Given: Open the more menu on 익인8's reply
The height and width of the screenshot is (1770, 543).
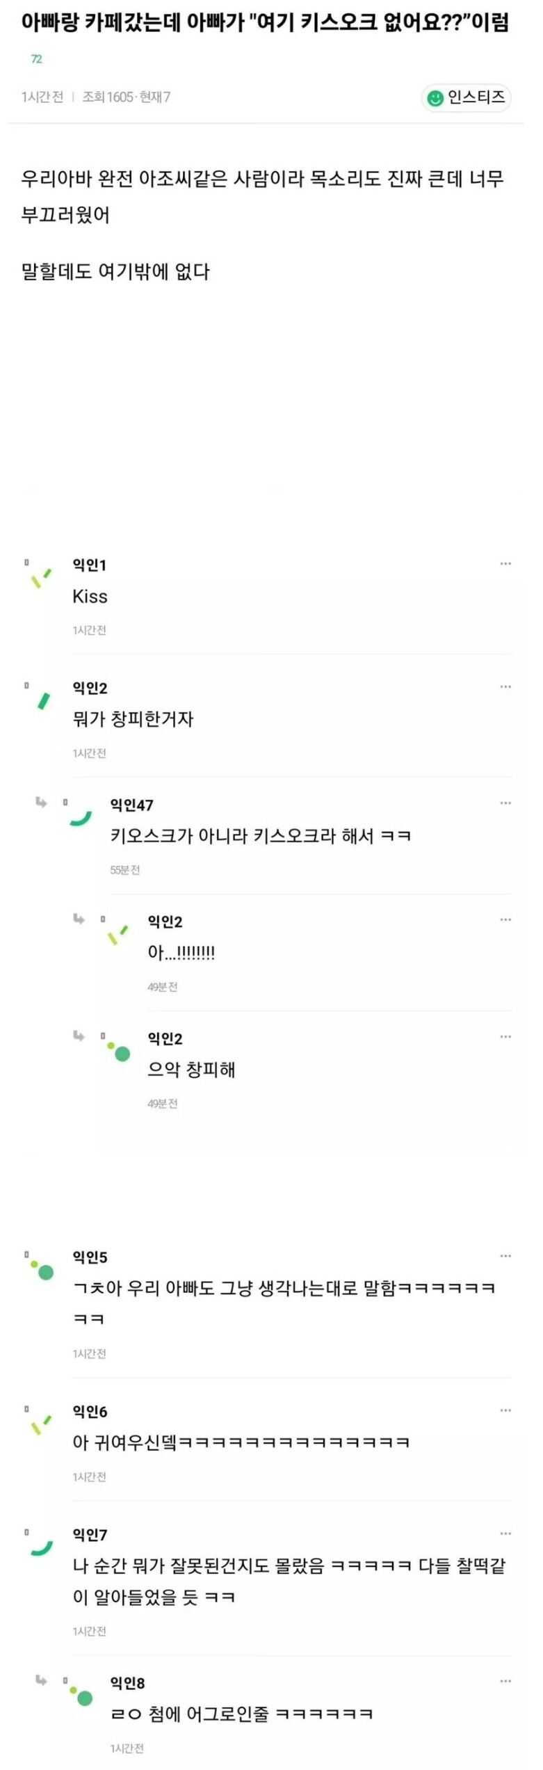Looking at the screenshot, I should pyautogui.click(x=505, y=1681).
